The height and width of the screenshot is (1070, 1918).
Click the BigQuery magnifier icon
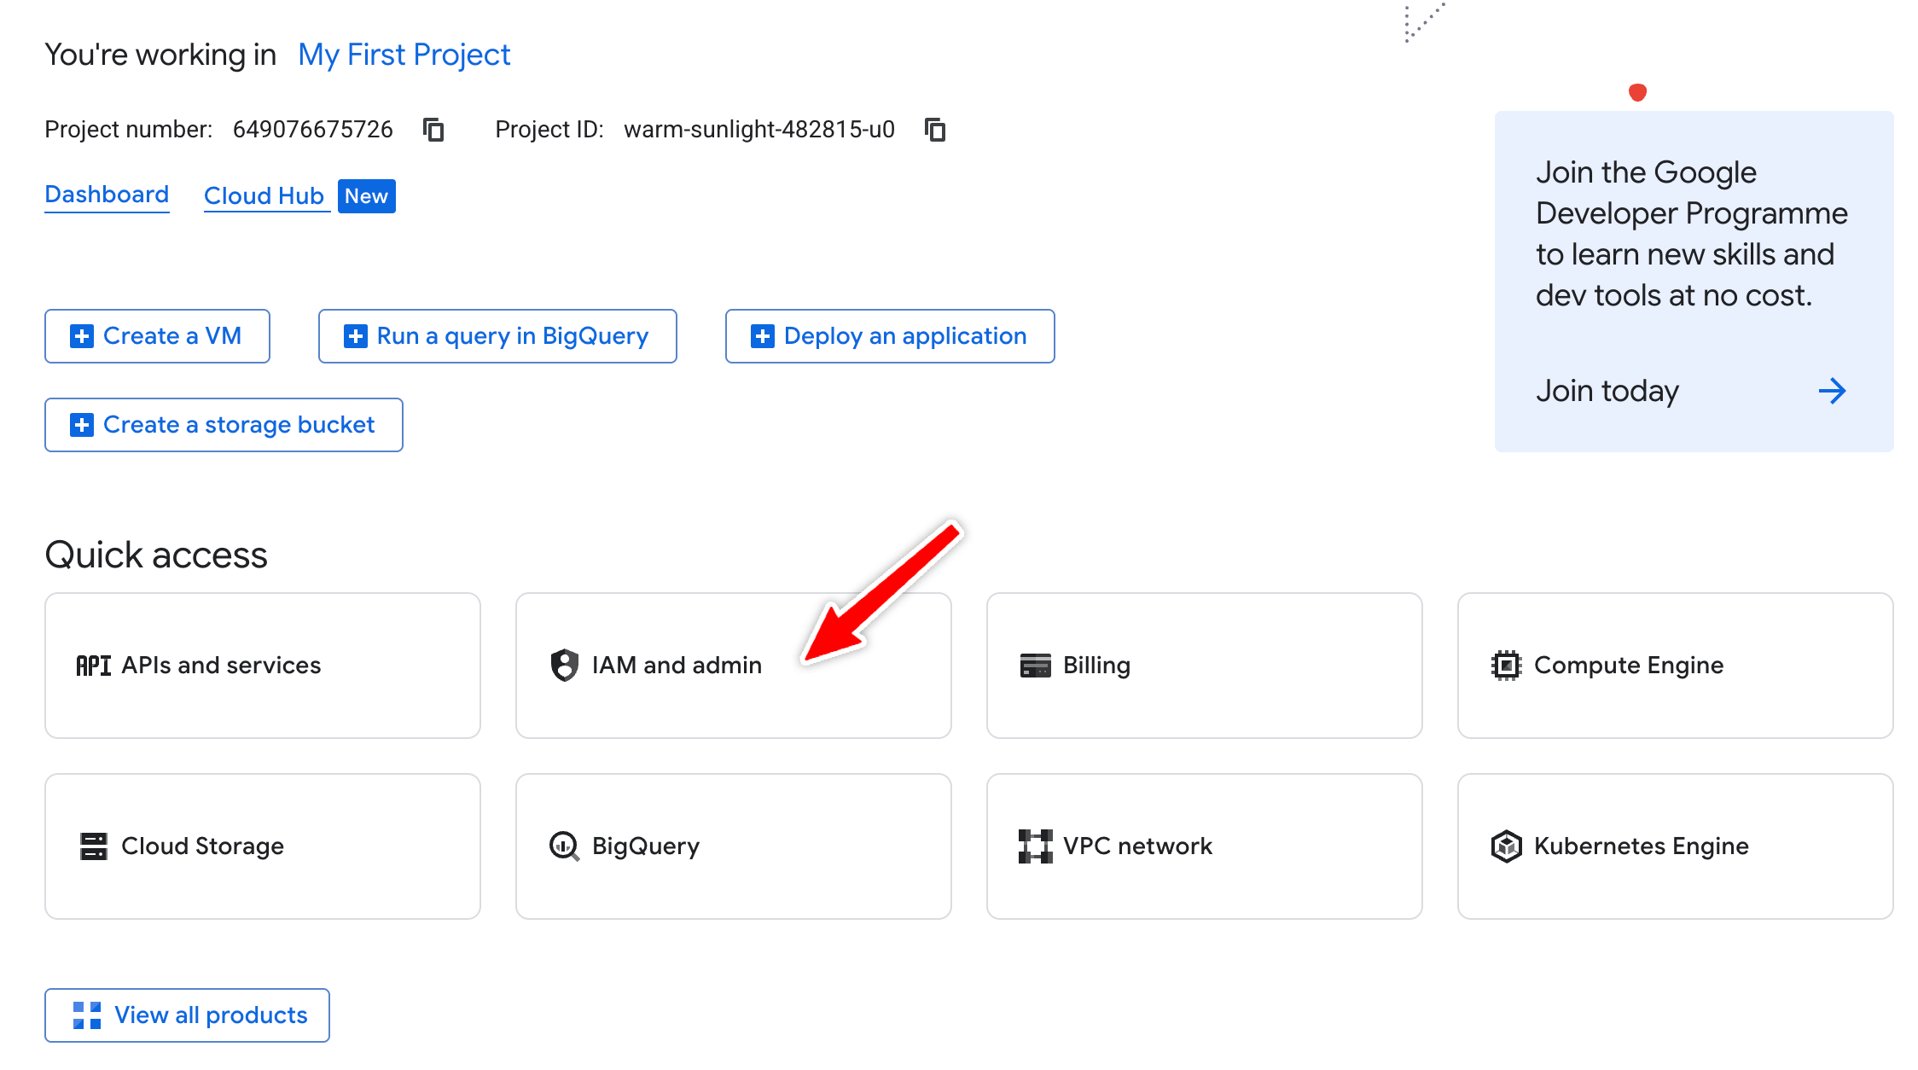pyautogui.click(x=564, y=846)
